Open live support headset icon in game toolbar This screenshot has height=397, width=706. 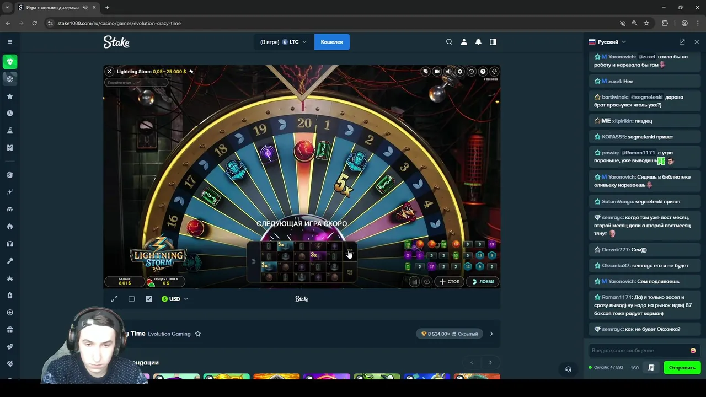[494, 71]
